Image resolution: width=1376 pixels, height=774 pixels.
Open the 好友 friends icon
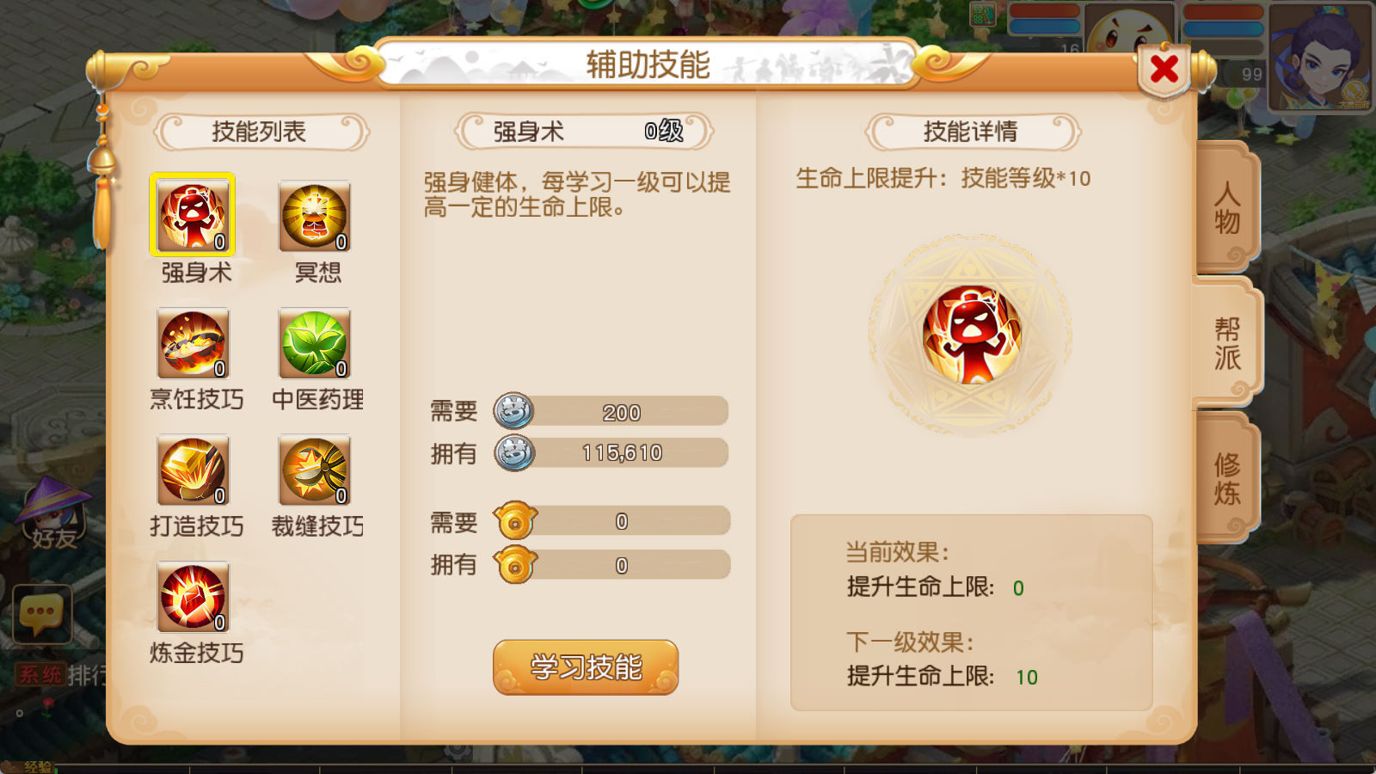(53, 514)
